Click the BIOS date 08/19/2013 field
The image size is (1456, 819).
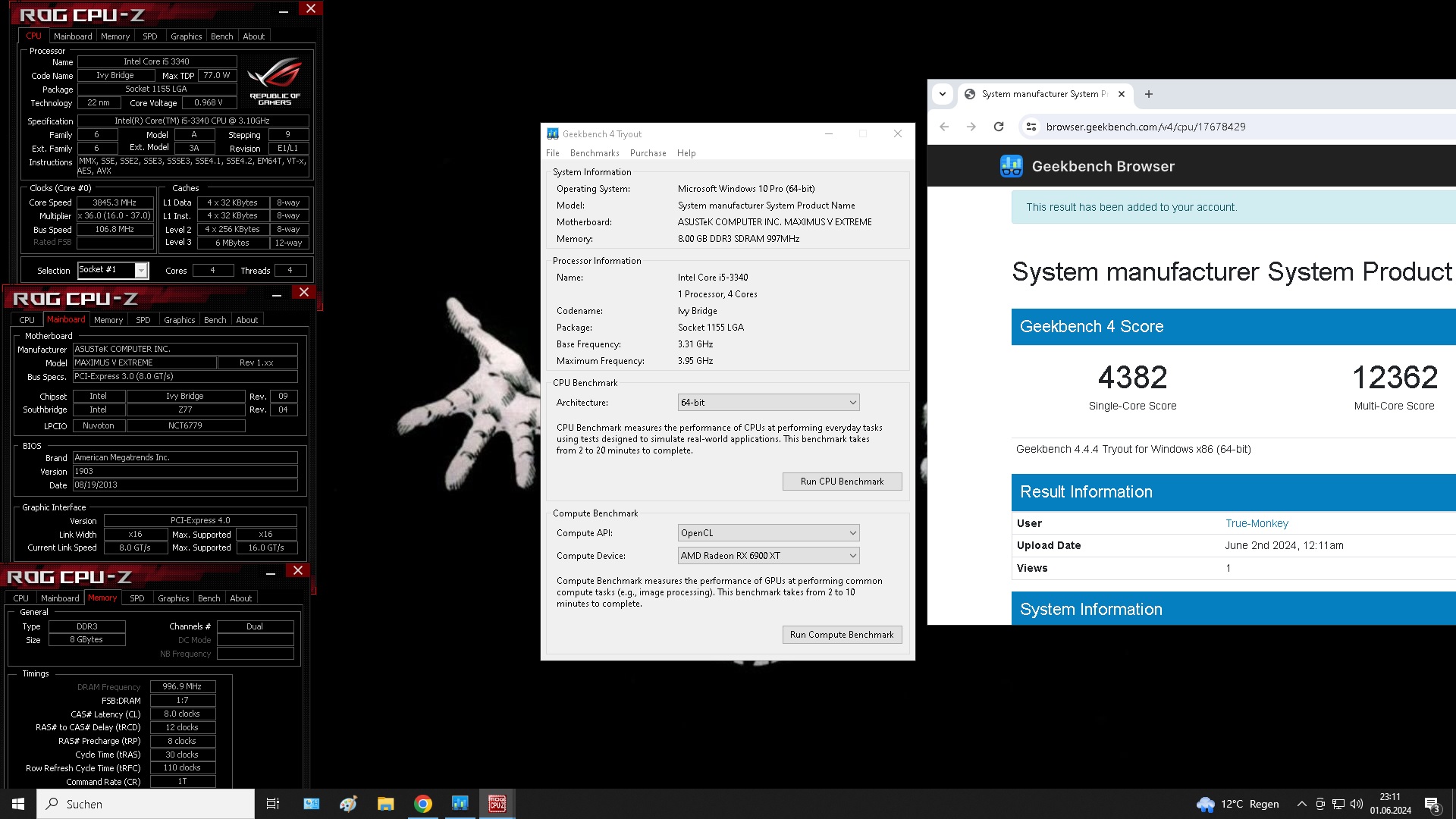(185, 485)
